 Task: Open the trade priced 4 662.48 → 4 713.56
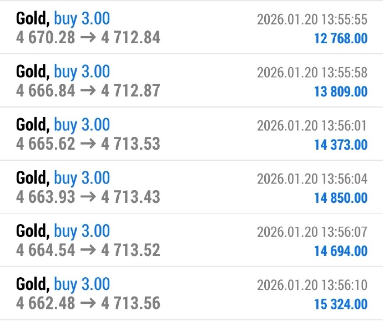pyautogui.click(x=88, y=303)
